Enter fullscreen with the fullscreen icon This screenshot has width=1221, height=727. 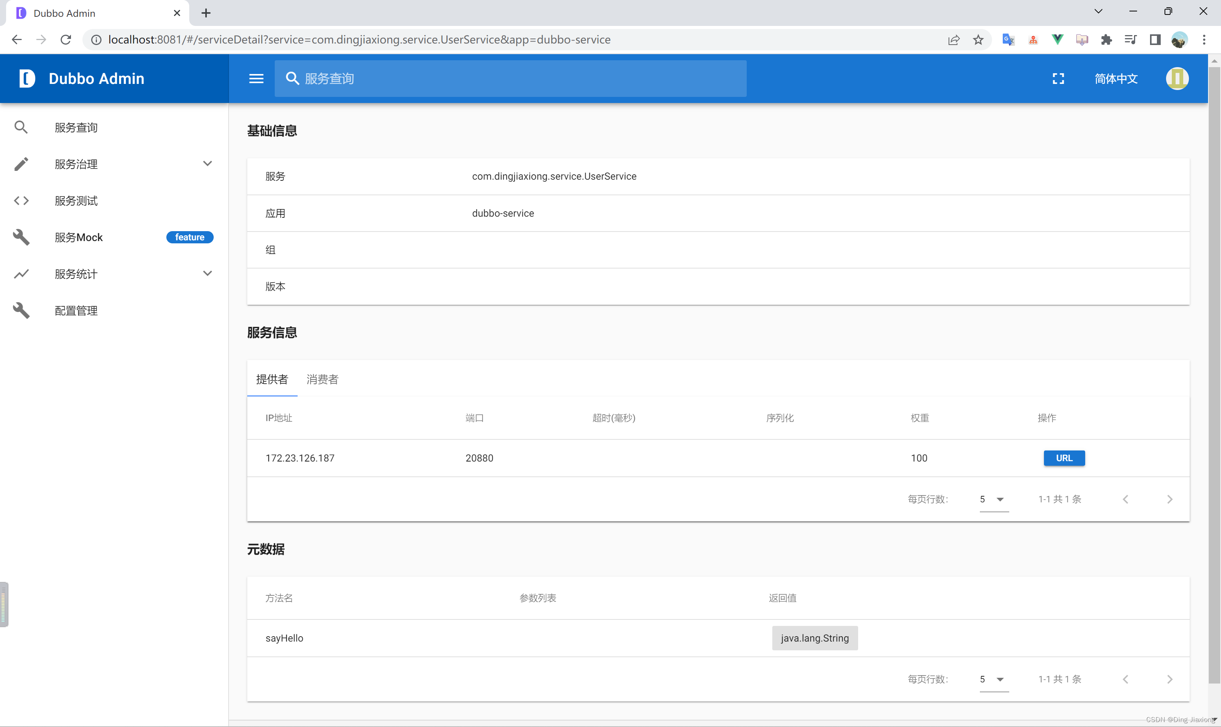pos(1058,78)
